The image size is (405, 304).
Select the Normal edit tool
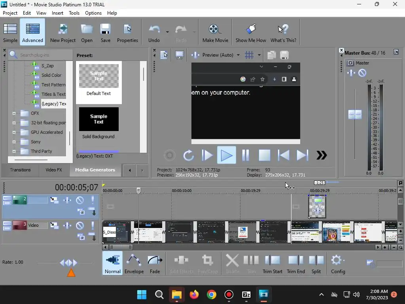pyautogui.click(x=113, y=263)
